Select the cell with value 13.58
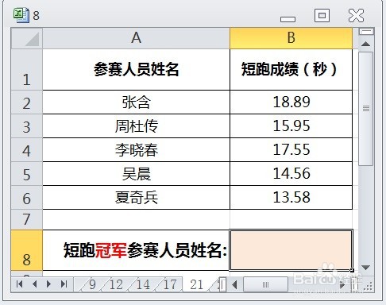This screenshot has width=386, height=305. 291,198
